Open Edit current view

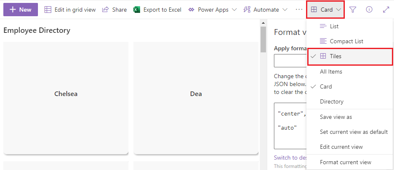tap(349, 147)
